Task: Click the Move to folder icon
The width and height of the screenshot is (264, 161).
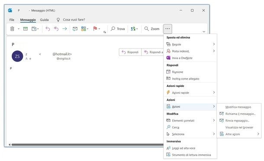Action: tap(34, 29)
